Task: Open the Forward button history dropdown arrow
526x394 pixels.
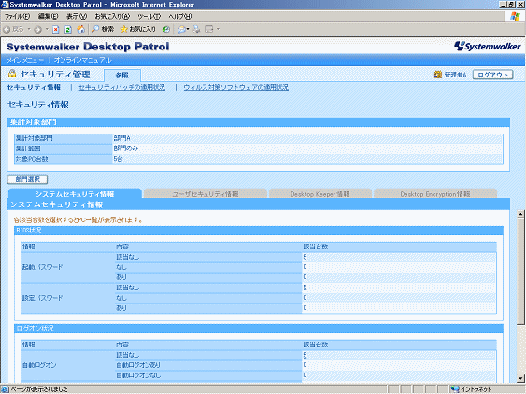Action: (47, 30)
